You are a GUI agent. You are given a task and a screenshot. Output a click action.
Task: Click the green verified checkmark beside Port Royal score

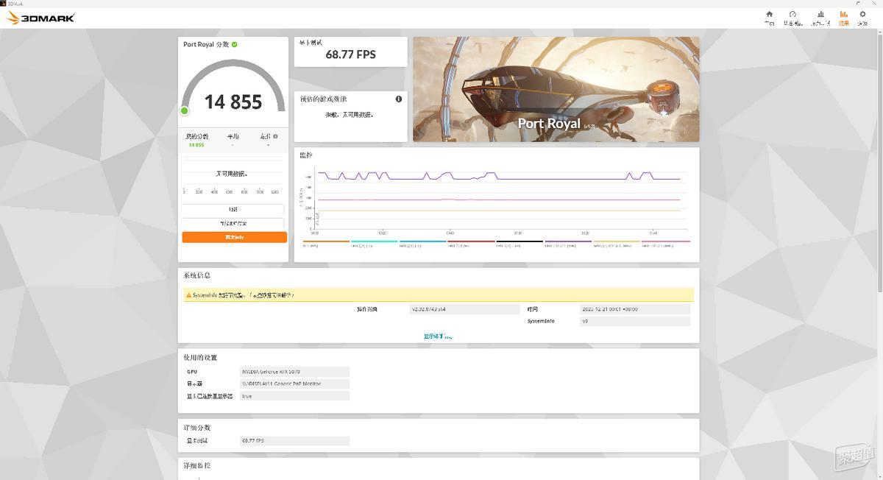(233, 44)
